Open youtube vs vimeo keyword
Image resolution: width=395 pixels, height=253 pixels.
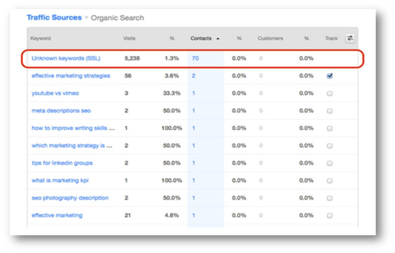pyautogui.click(x=55, y=93)
